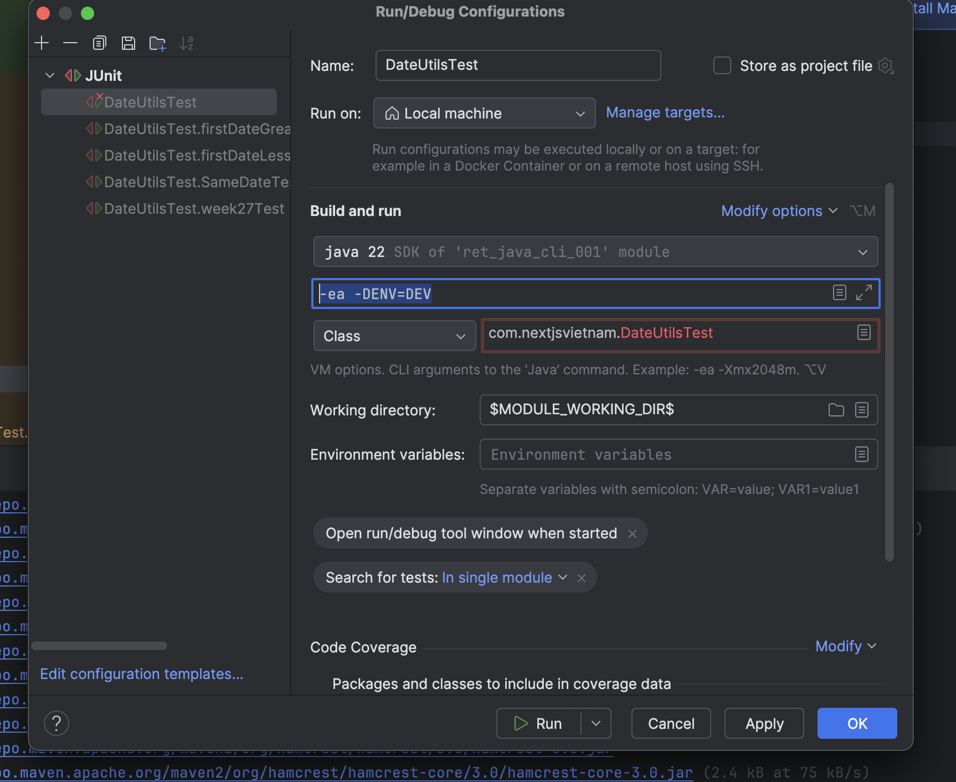Remove the Open run/debug tool window option
The image size is (956, 782).
tap(633, 533)
